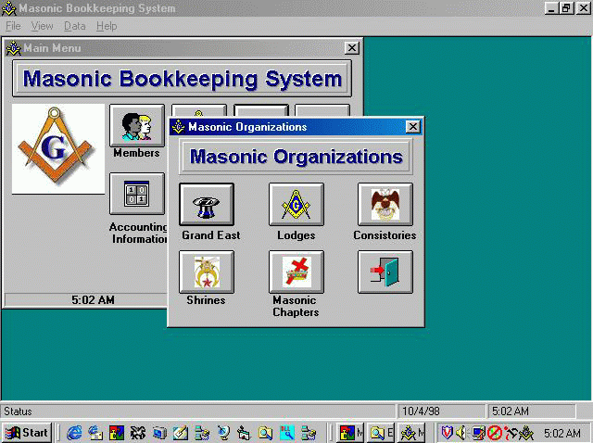Screen dimensions: 593x443
Task: Click the Windows Start button
Action: [x=26, y=433]
